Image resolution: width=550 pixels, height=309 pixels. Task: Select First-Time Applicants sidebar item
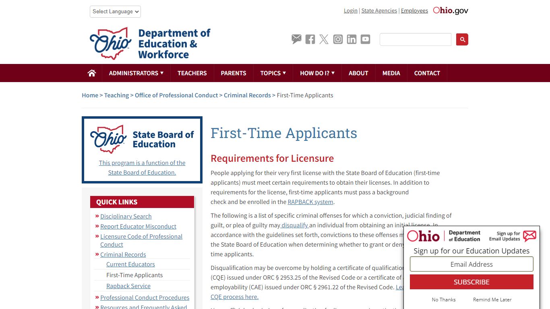[x=134, y=275]
